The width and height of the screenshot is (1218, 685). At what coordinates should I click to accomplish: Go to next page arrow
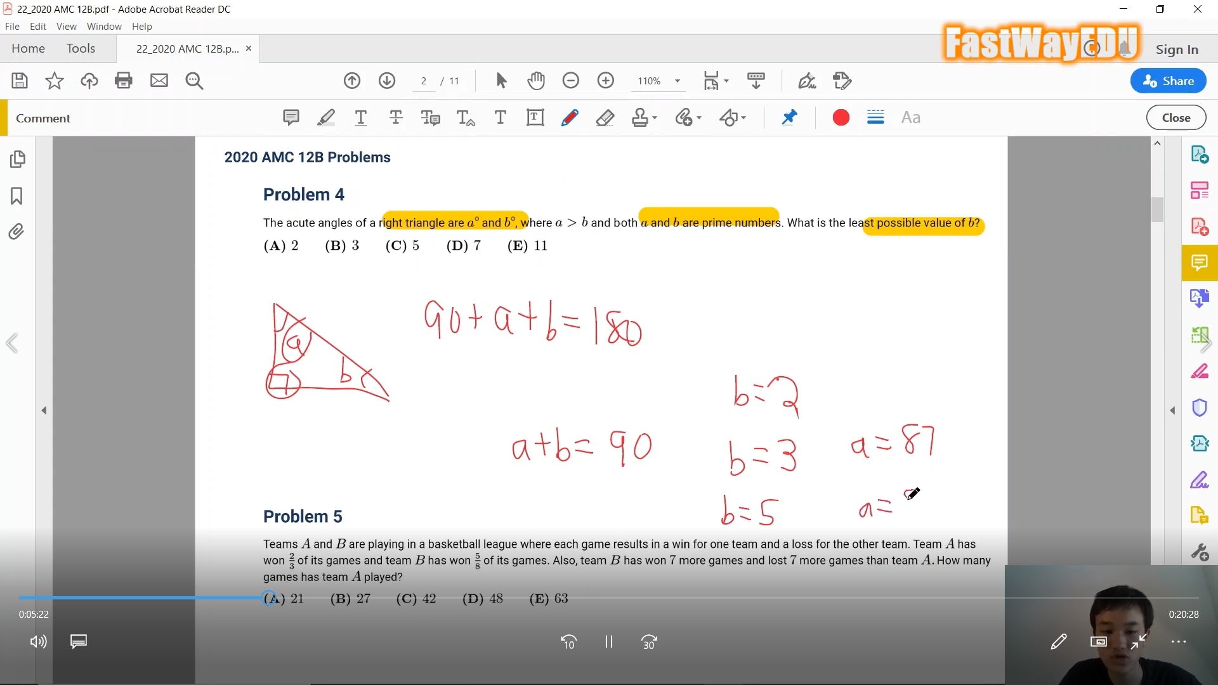pos(387,81)
